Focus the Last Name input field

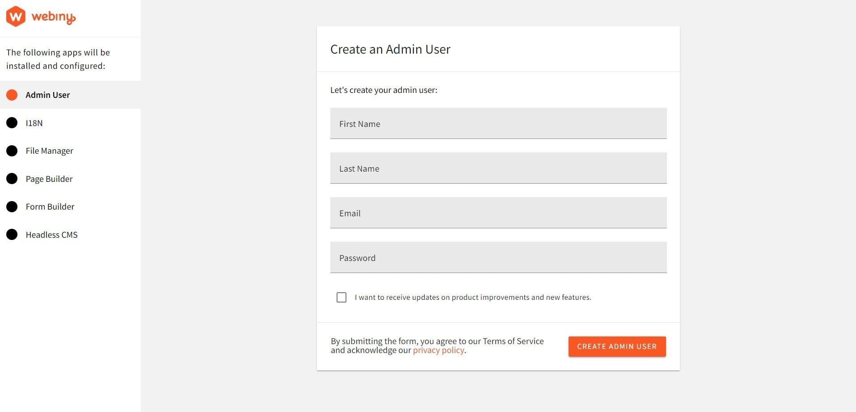click(498, 168)
